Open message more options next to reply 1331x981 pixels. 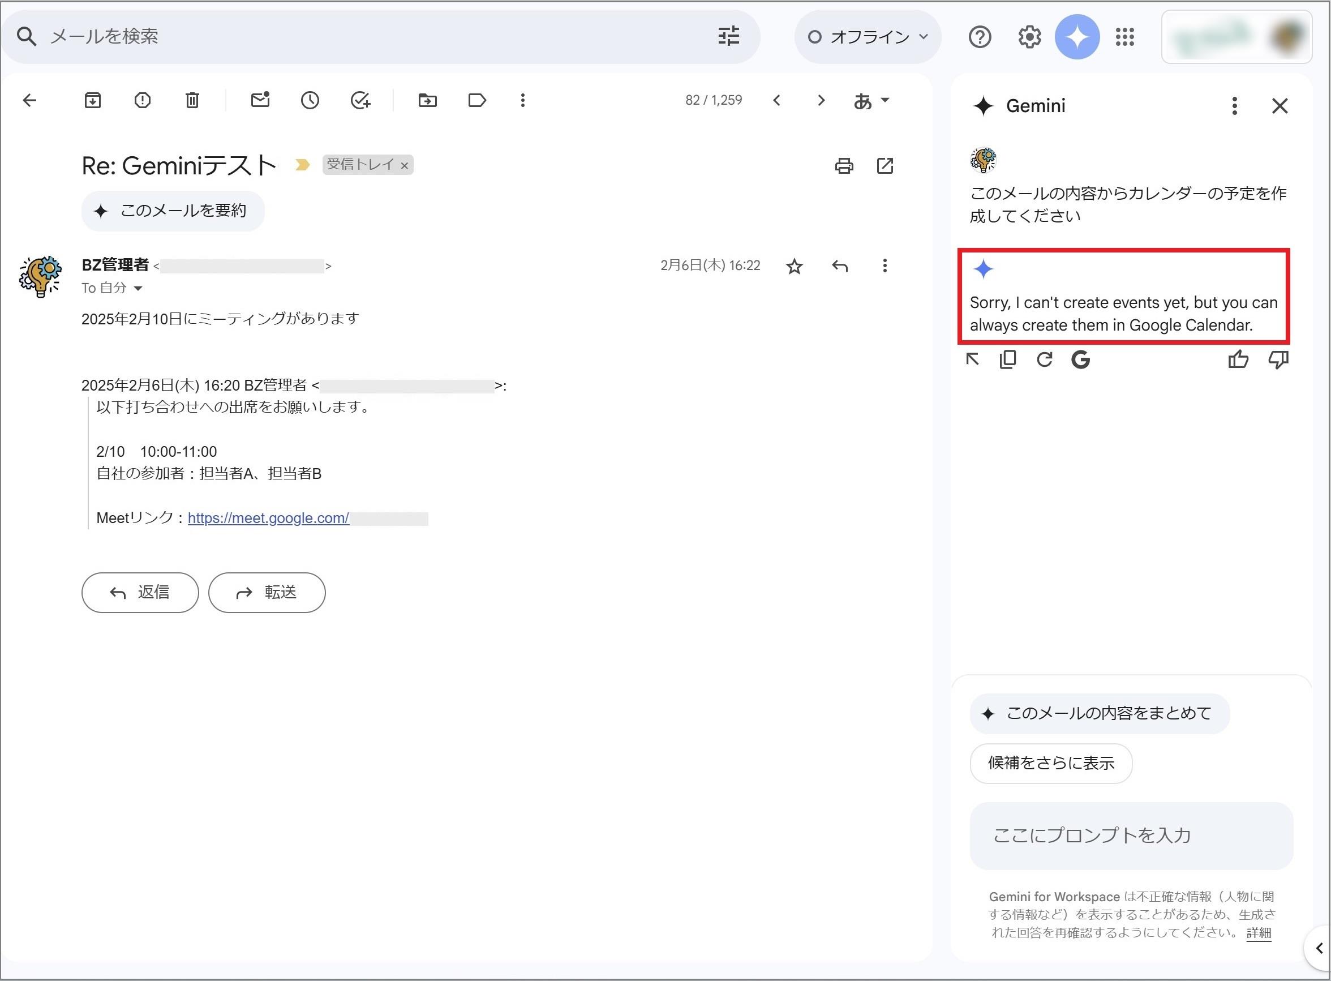[x=885, y=266]
